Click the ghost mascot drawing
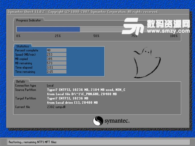This screenshot has height=146, width=195. 147,62
